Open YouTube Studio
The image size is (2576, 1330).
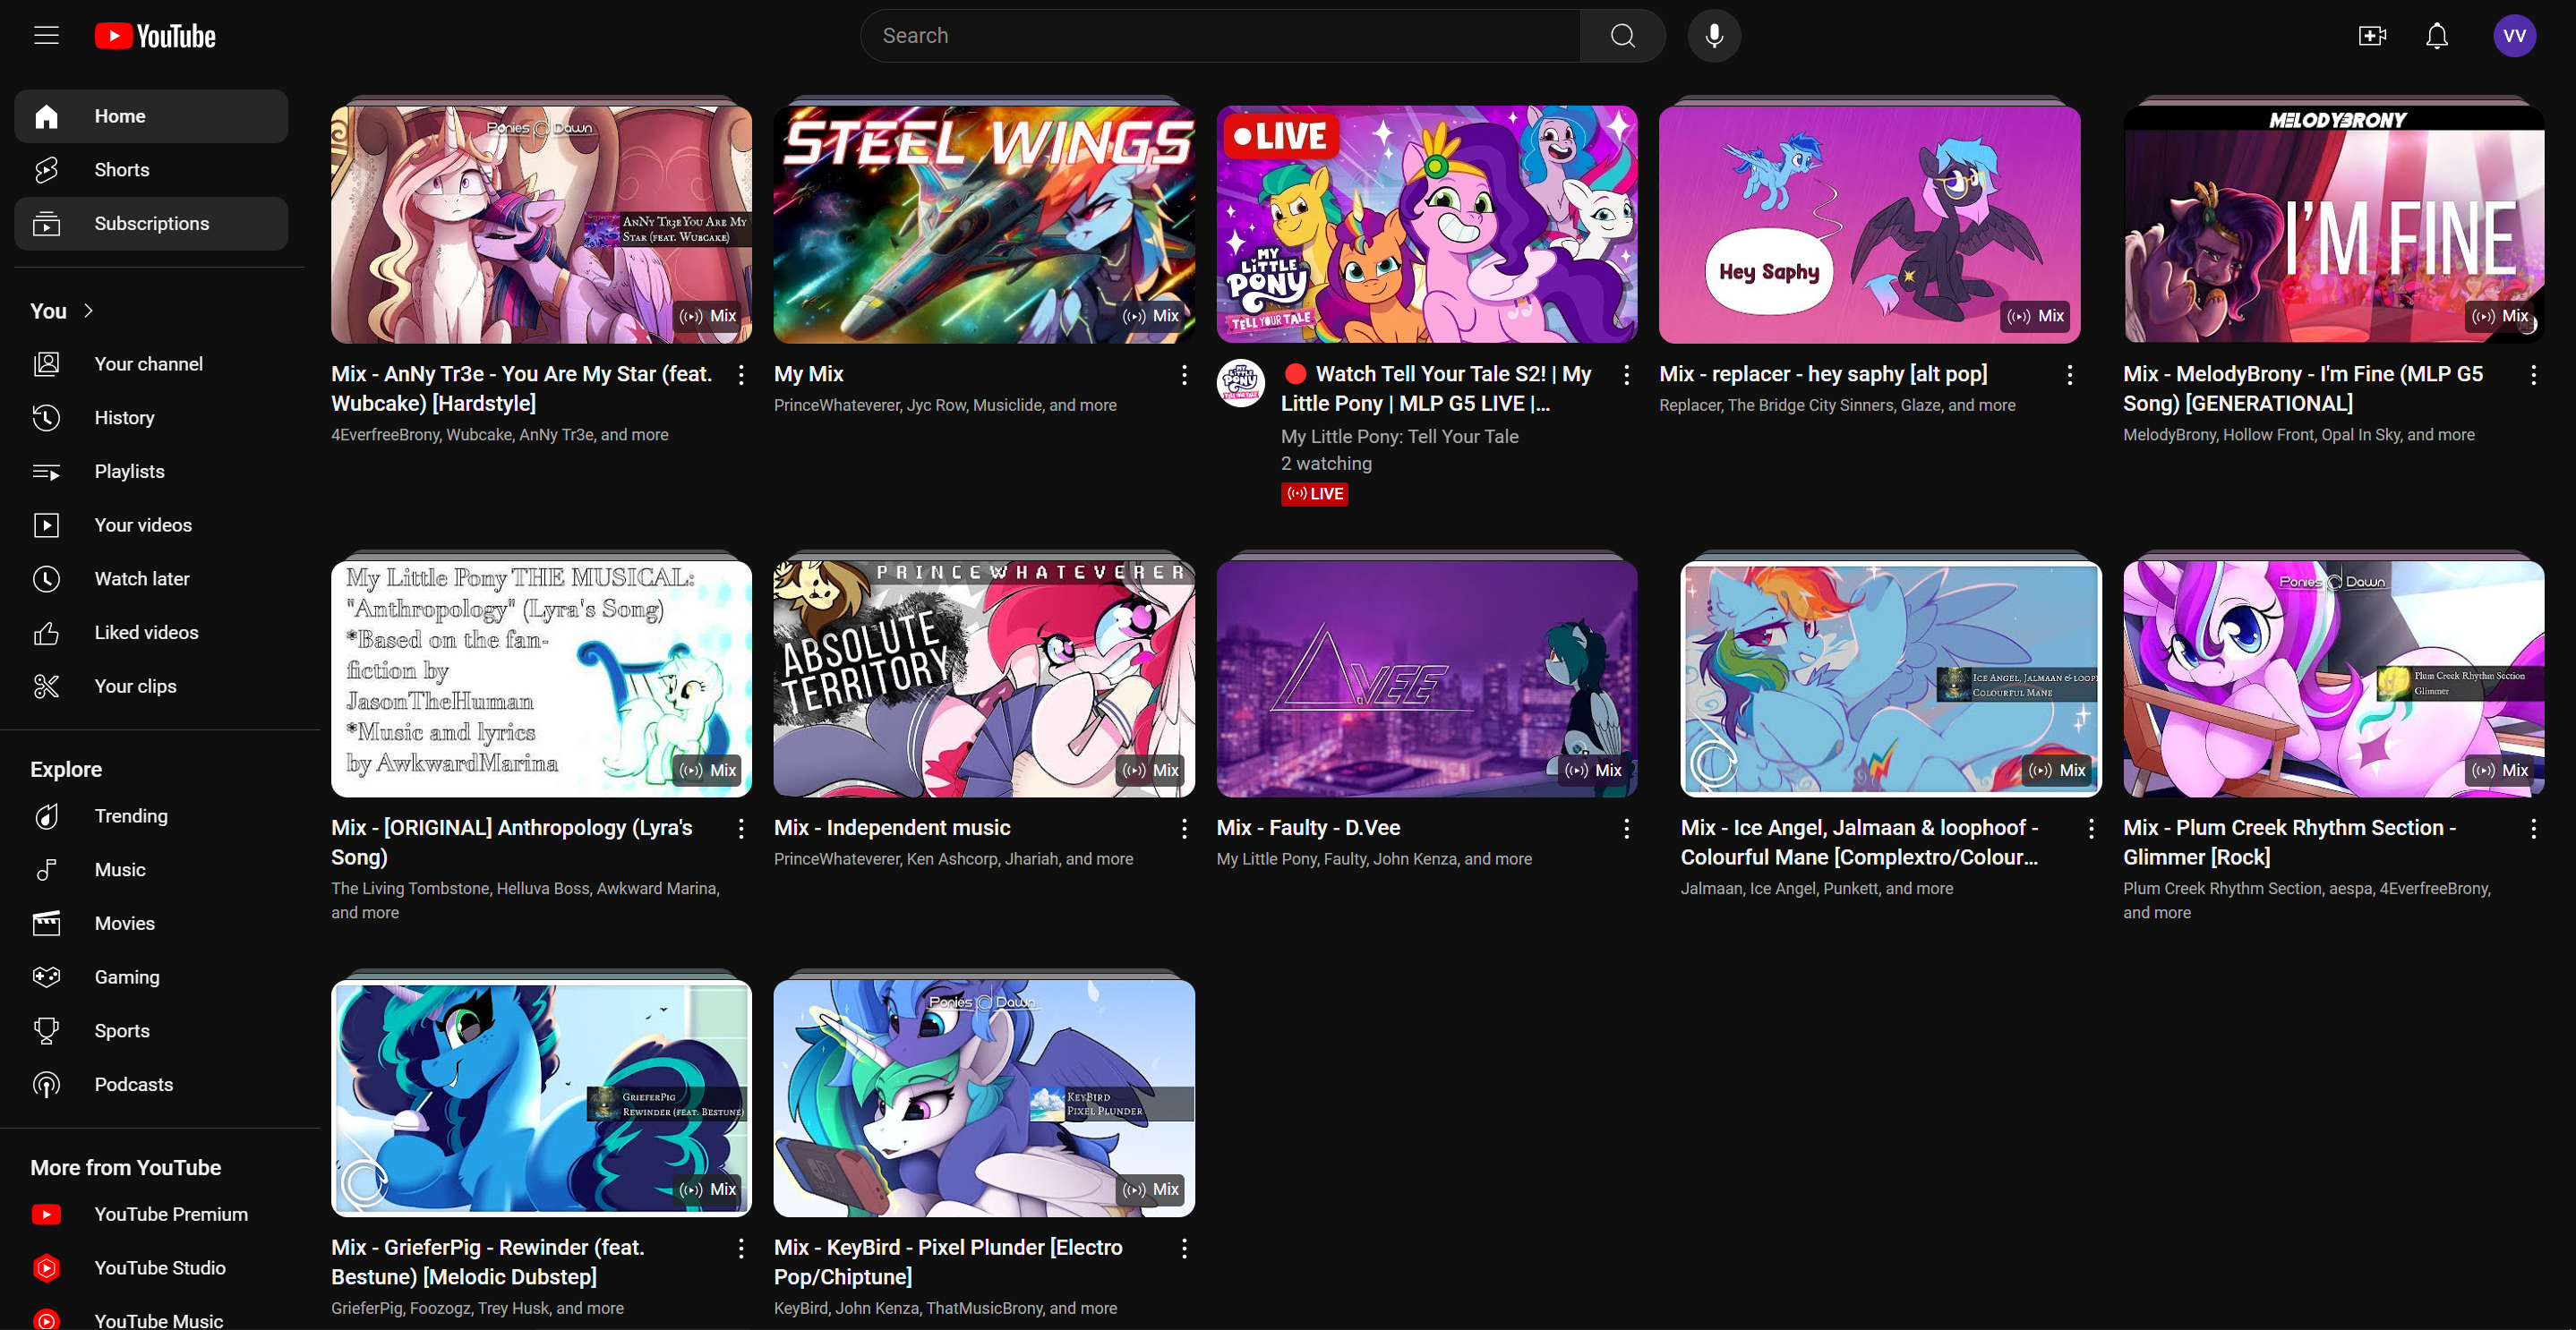point(151,1268)
